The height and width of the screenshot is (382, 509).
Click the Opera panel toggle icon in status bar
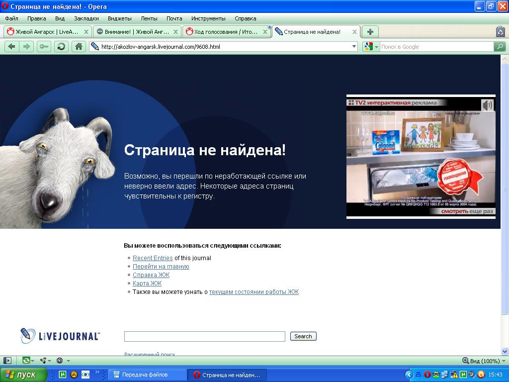pyautogui.click(x=7, y=361)
